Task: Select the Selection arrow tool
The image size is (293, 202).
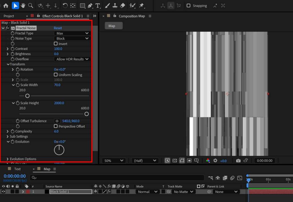Action: click(x=15, y=6)
